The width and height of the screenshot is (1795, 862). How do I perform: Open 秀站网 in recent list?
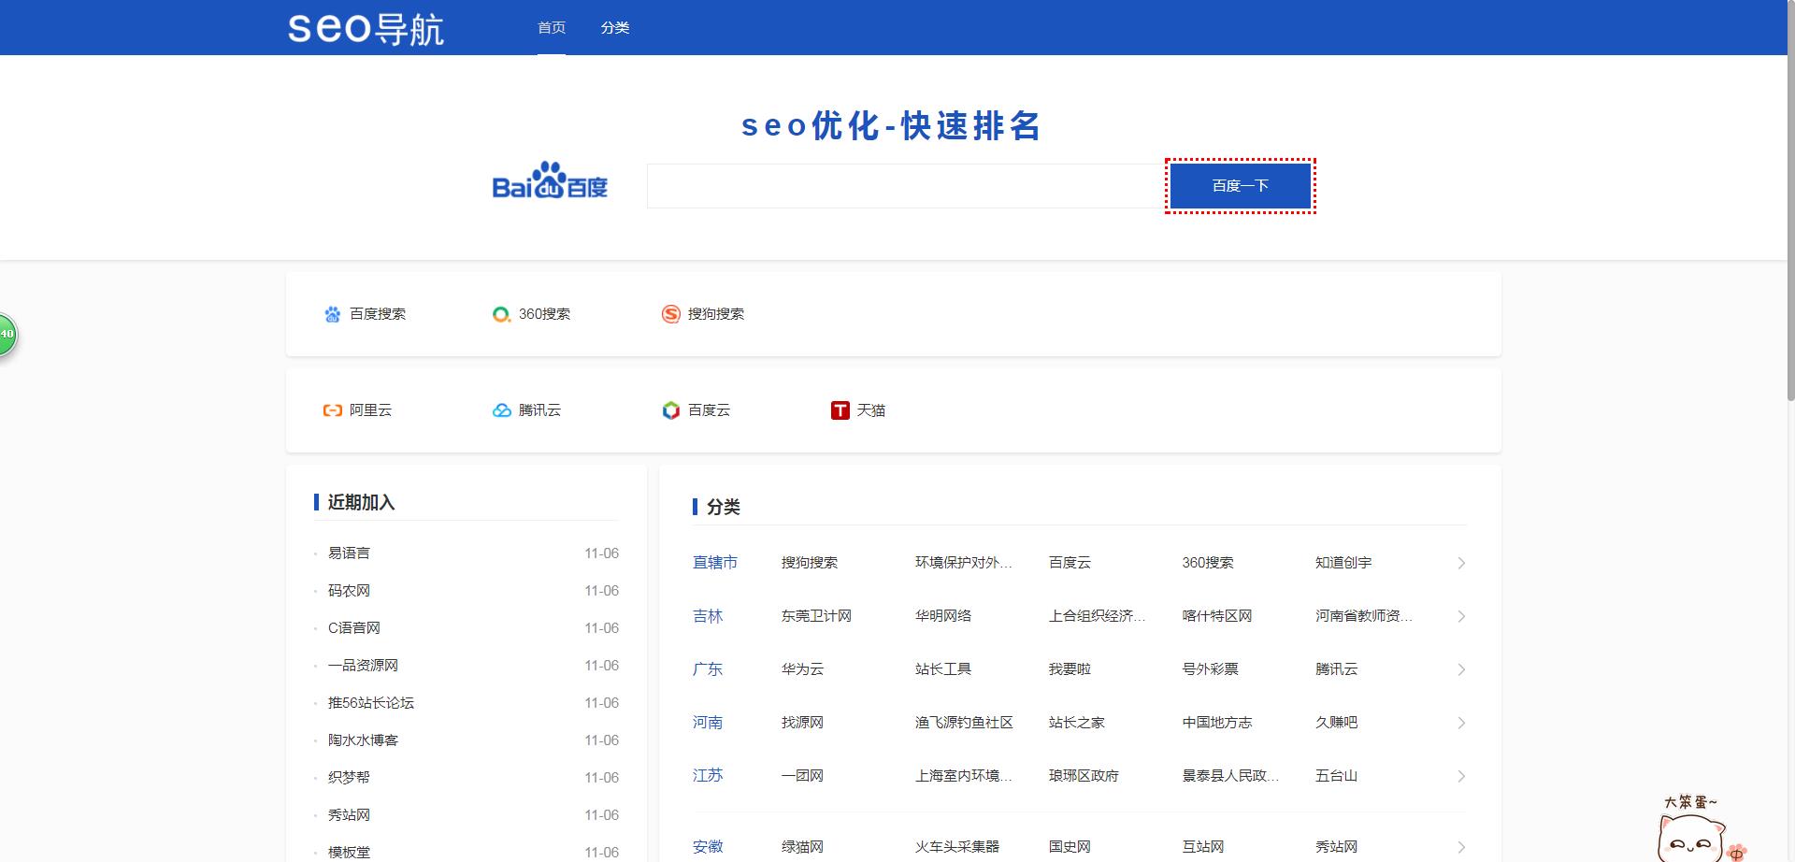349,815
